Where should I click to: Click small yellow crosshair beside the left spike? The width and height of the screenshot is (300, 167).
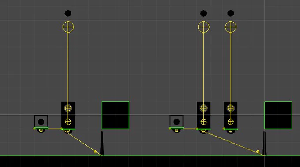[x=95, y=152]
